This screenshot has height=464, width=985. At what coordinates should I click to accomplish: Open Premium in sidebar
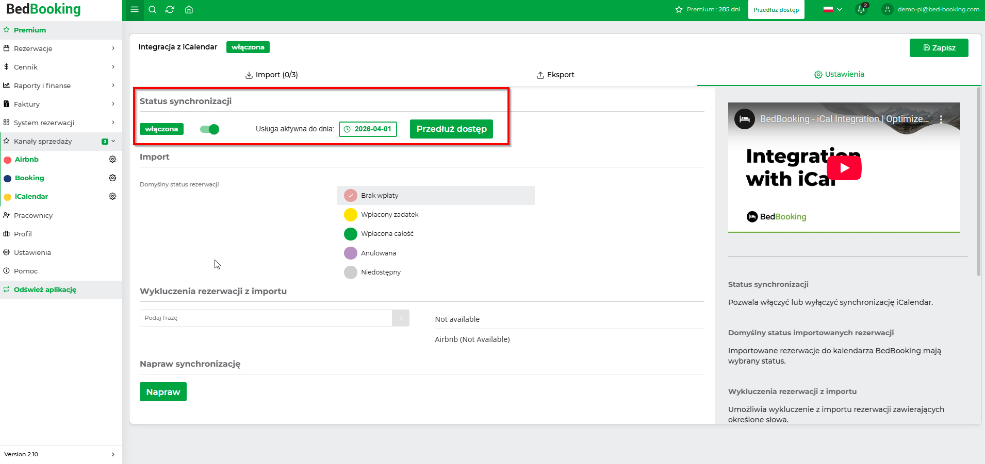tap(61, 30)
